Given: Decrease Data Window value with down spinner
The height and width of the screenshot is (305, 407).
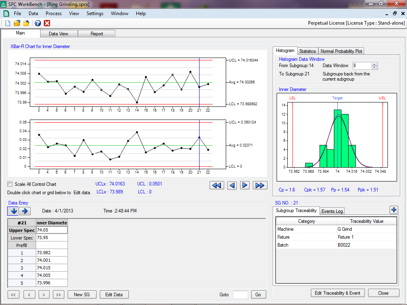Looking at the screenshot, I should (374, 68).
